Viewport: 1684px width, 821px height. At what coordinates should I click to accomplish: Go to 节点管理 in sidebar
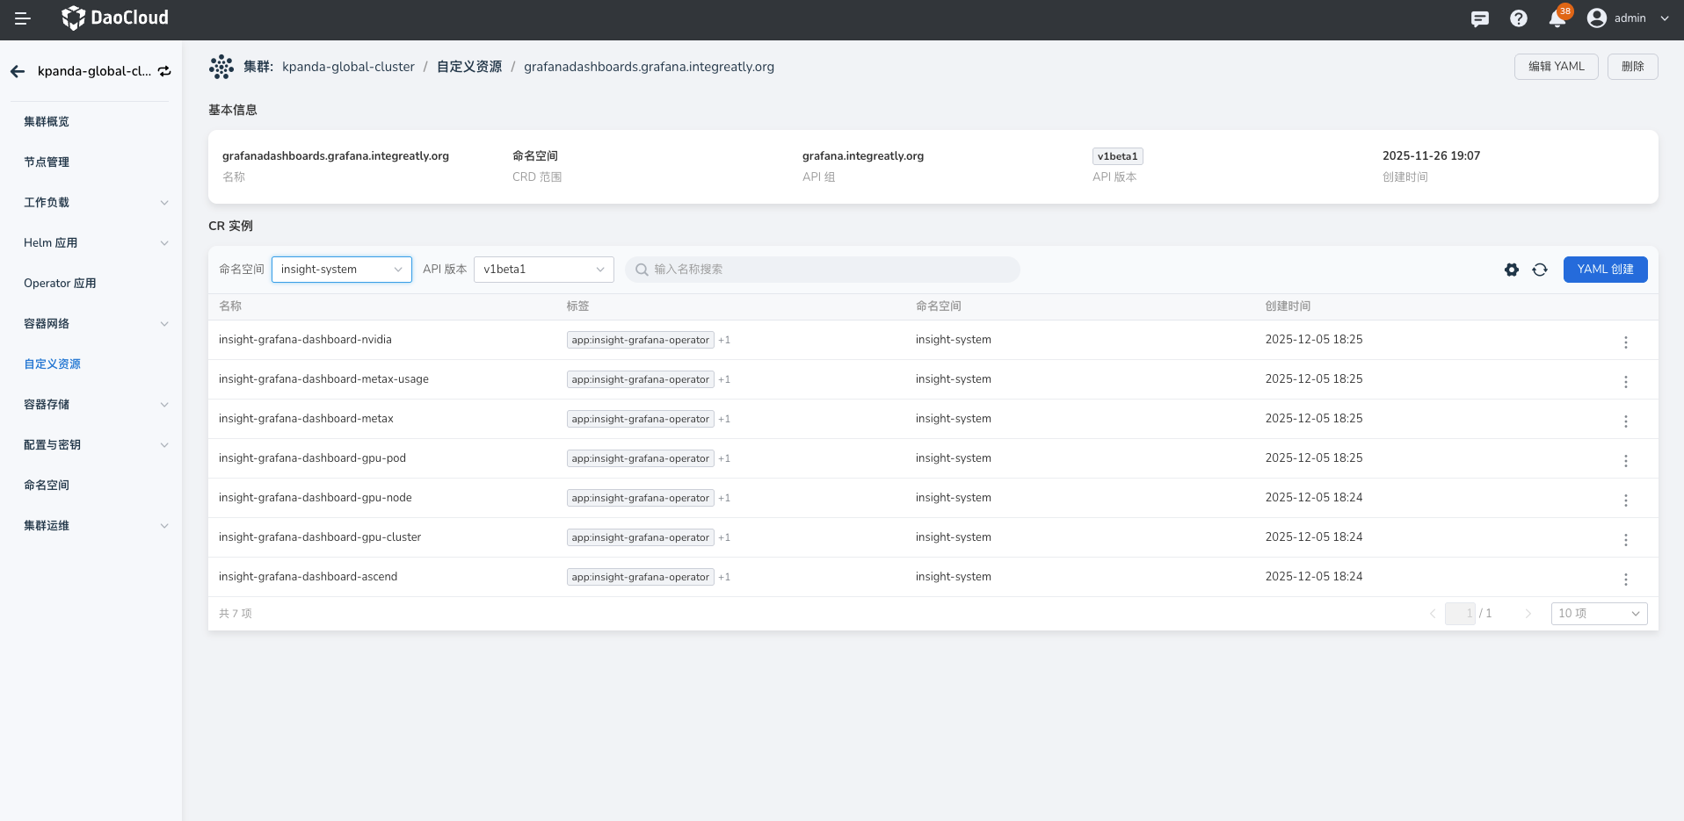click(x=47, y=162)
